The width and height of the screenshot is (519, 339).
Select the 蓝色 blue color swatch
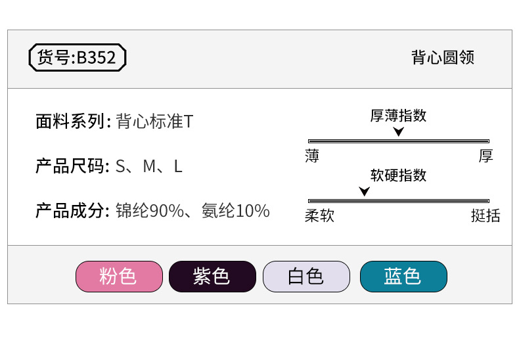pyautogui.click(x=403, y=277)
